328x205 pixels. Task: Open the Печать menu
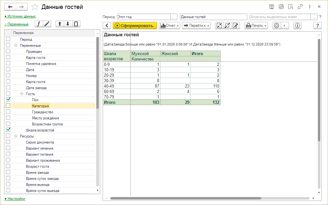pyautogui.click(x=256, y=26)
